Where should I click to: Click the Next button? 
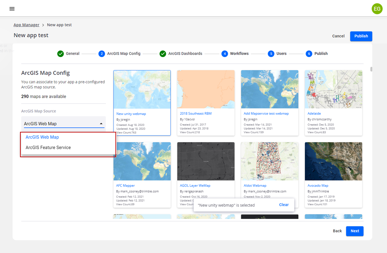355,231
